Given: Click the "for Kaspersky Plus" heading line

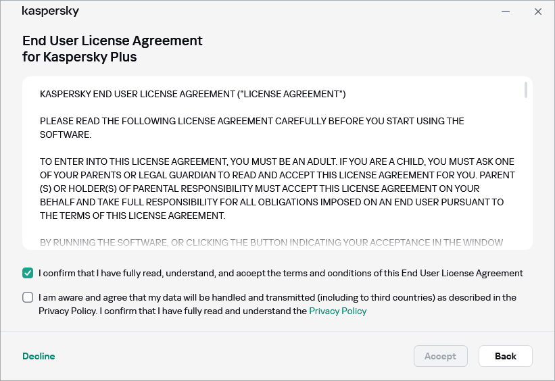Looking at the screenshot, I should click(80, 57).
